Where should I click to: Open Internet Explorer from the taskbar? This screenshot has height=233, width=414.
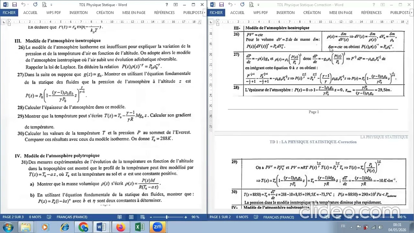[x=65, y=227]
